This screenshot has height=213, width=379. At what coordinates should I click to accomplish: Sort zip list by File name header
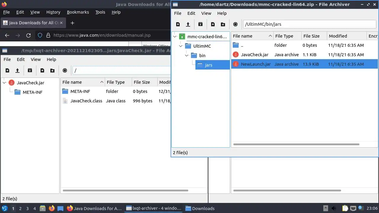[x=252, y=36]
